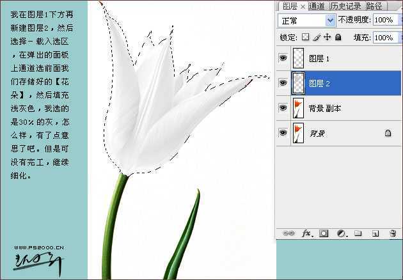This screenshot has height=280, width=403.
Task: Click the WWW.PS2000.CN text
Action: pyautogui.click(x=39, y=247)
